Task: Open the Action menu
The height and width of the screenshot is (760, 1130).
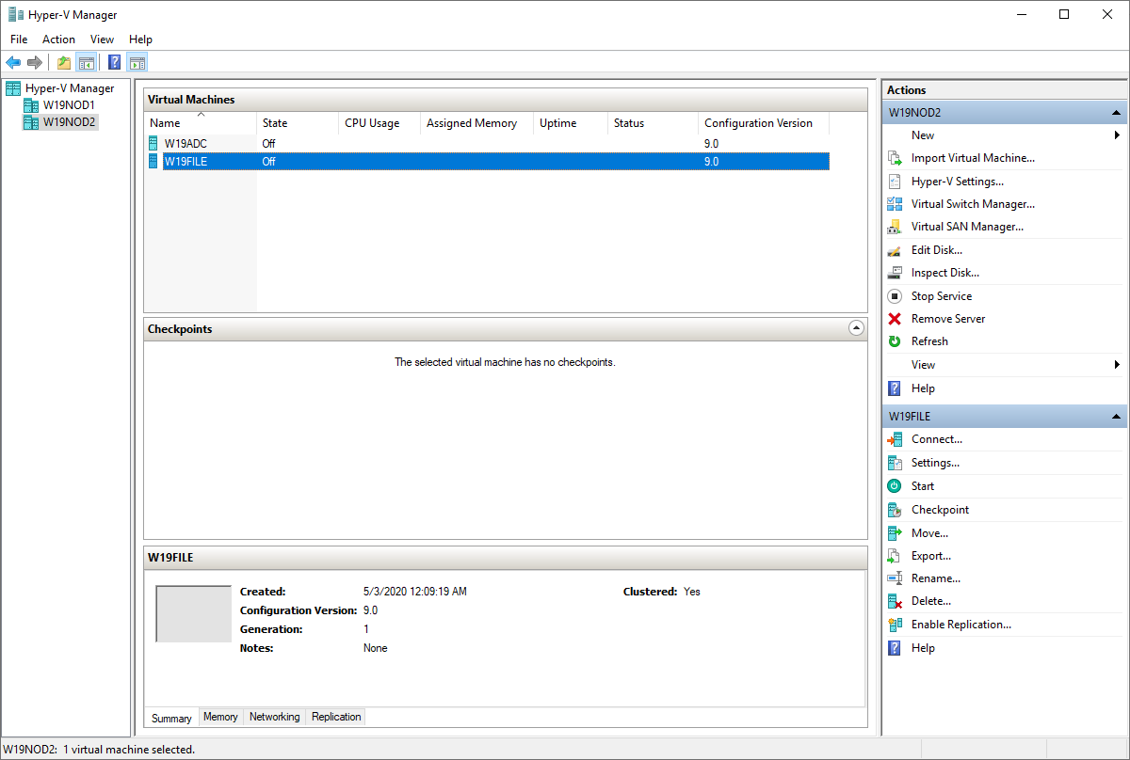Action: 58,40
